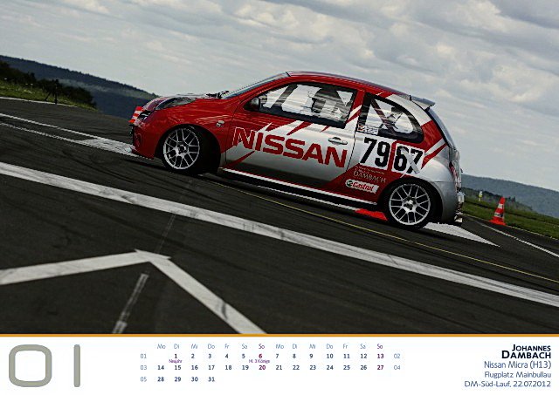Click the date 15

coord(177,368)
